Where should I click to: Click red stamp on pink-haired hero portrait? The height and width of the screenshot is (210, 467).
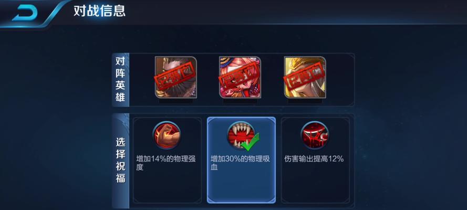click(240, 77)
